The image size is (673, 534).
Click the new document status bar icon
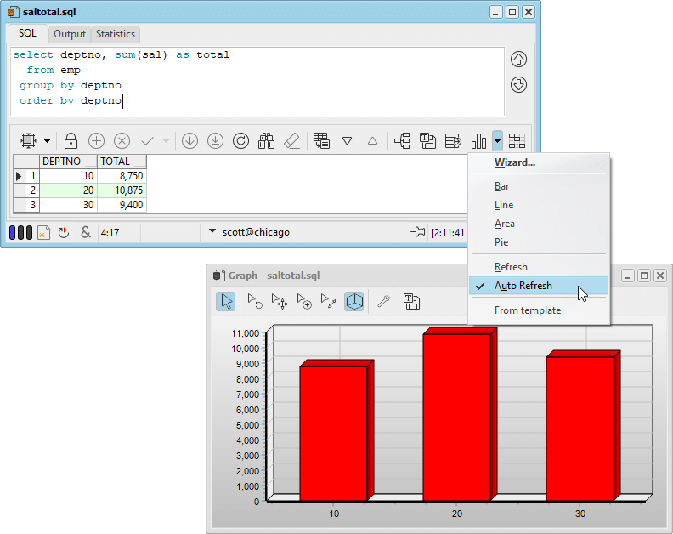[44, 233]
